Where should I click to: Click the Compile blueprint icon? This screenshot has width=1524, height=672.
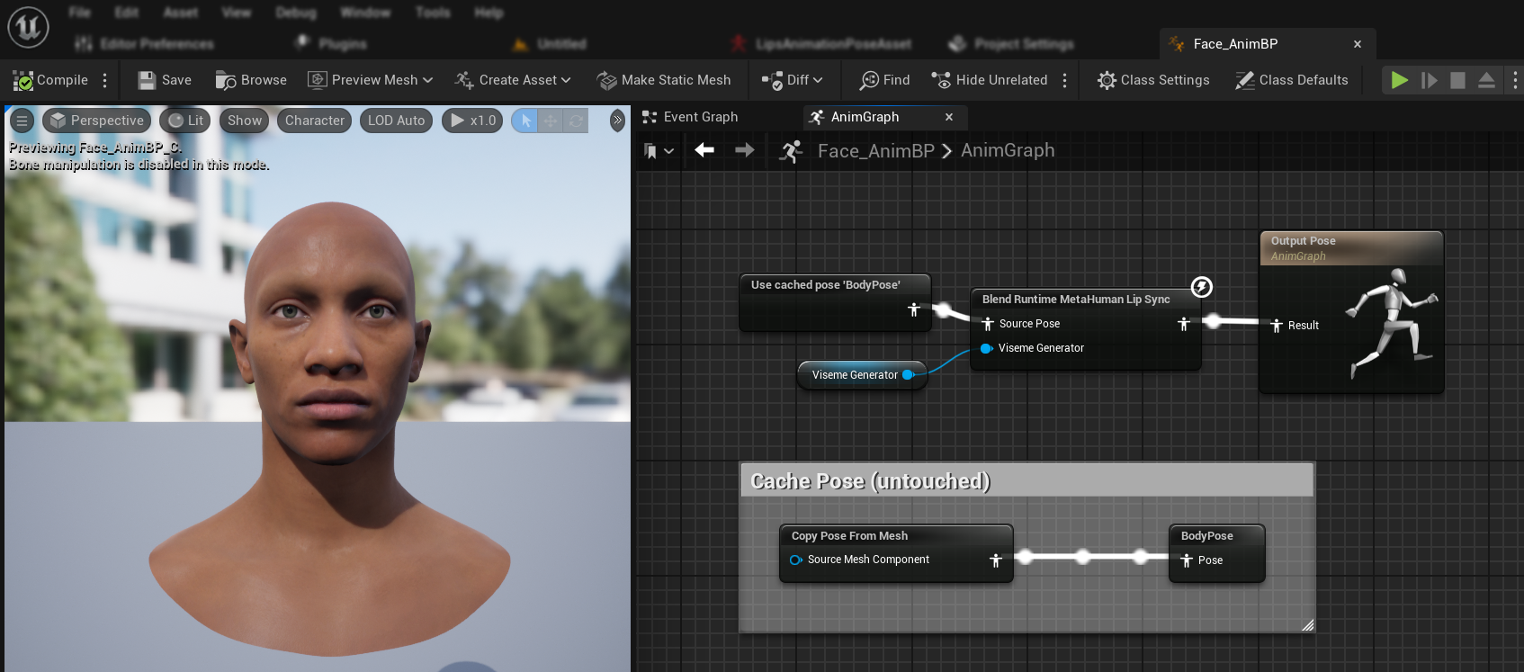coord(23,80)
